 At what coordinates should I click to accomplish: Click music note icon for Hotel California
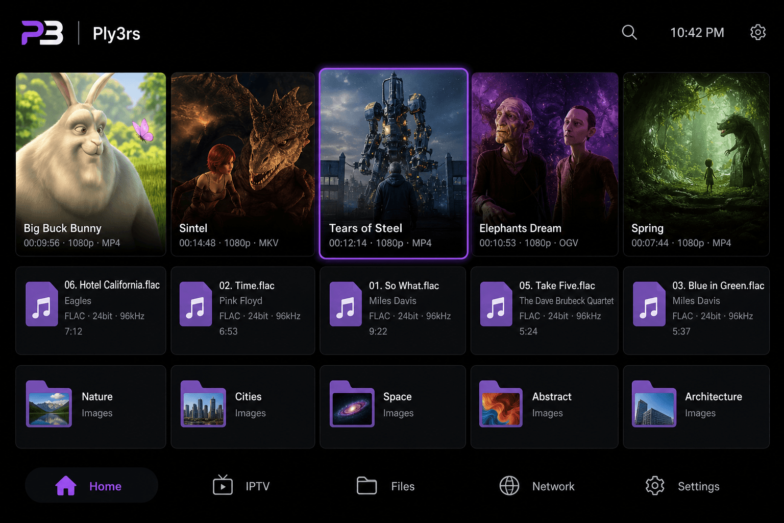(42, 304)
